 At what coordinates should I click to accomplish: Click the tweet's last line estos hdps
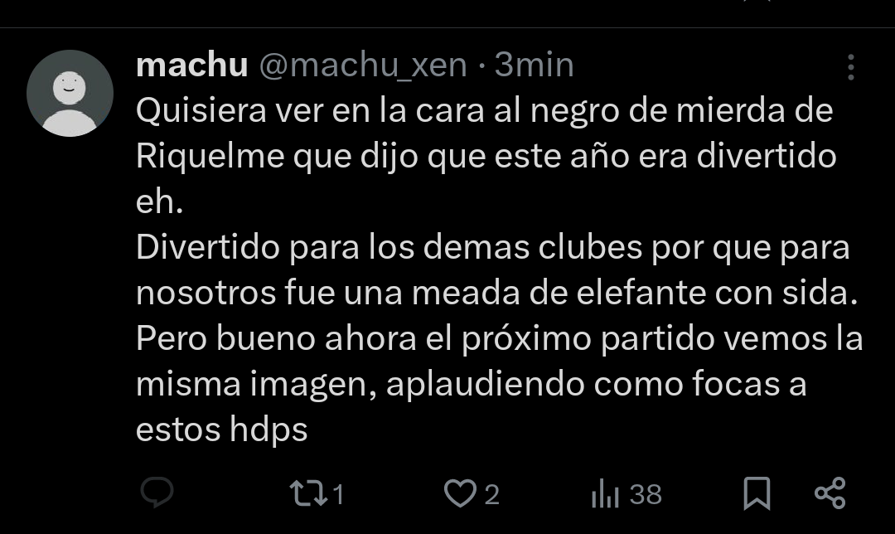tap(221, 430)
